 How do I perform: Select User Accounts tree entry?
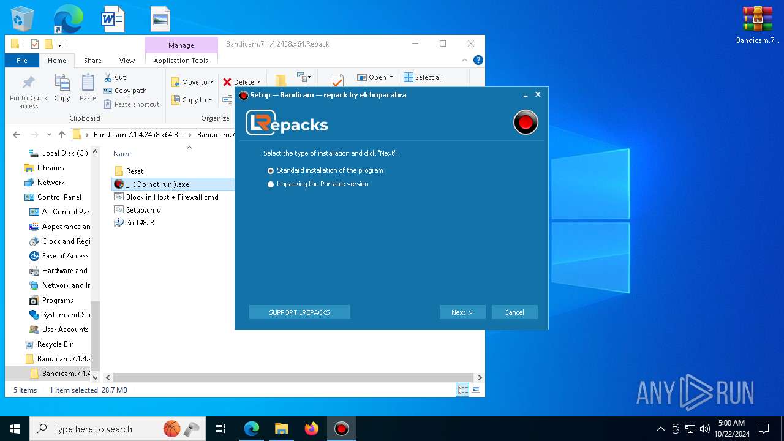point(59,330)
